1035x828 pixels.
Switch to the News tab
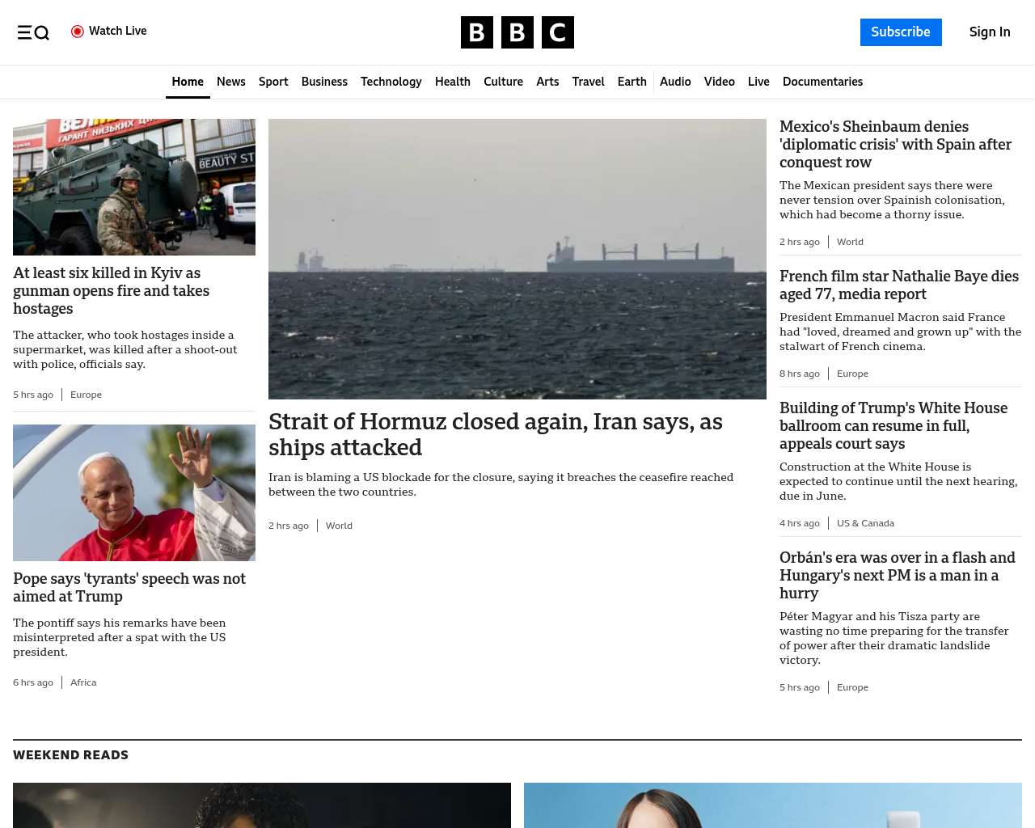point(230,82)
